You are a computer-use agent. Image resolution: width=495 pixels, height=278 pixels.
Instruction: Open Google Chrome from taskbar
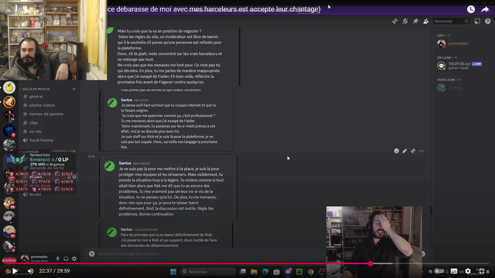click(x=311, y=272)
